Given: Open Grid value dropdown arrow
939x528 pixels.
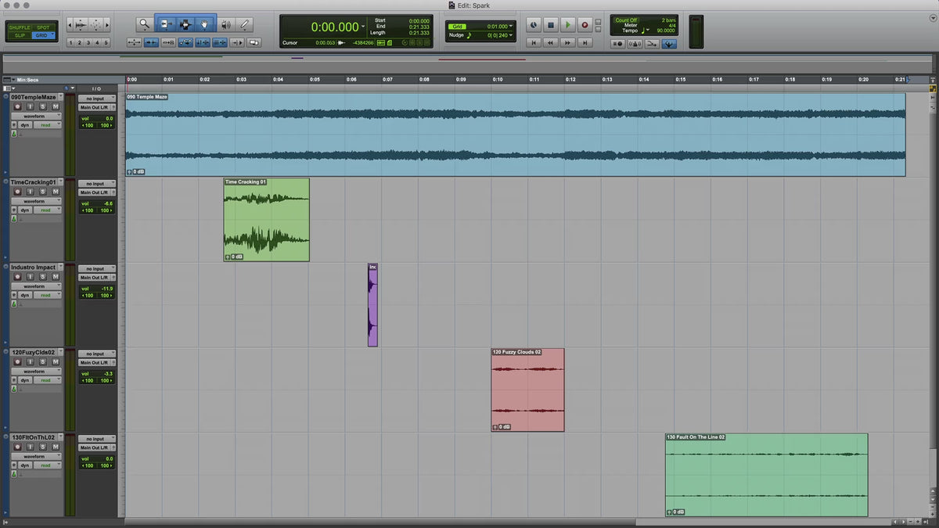Looking at the screenshot, I should point(512,26).
